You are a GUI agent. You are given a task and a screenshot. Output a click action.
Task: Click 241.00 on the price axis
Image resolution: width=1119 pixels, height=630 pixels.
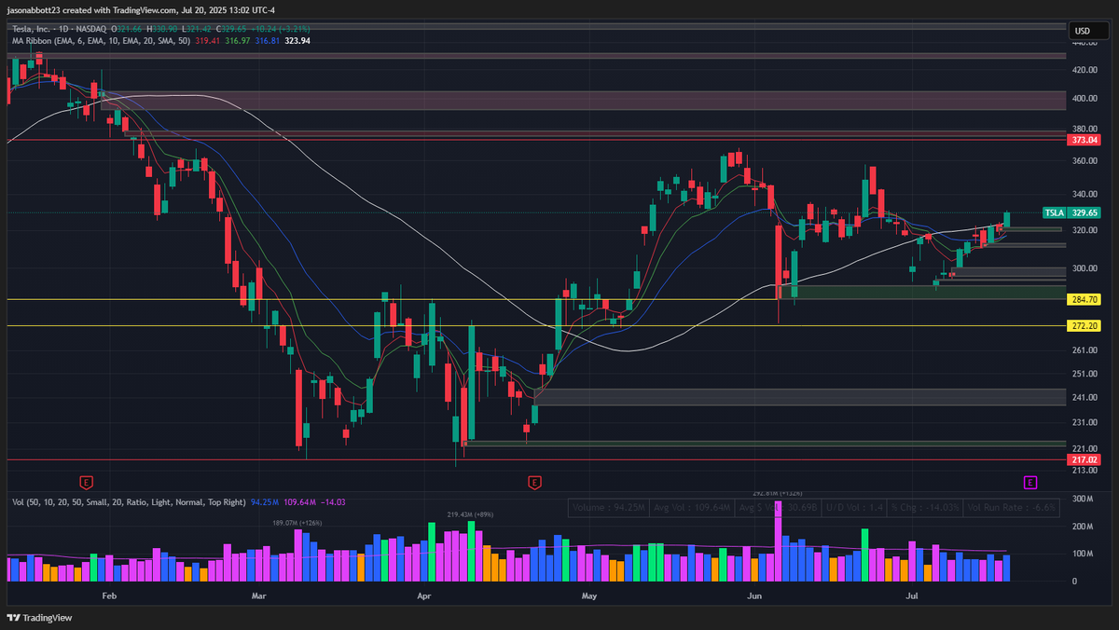pos(1085,398)
